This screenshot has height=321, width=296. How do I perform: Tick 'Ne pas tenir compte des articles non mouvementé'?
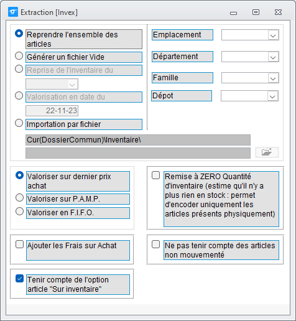pyautogui.click(x=155, y=244)
